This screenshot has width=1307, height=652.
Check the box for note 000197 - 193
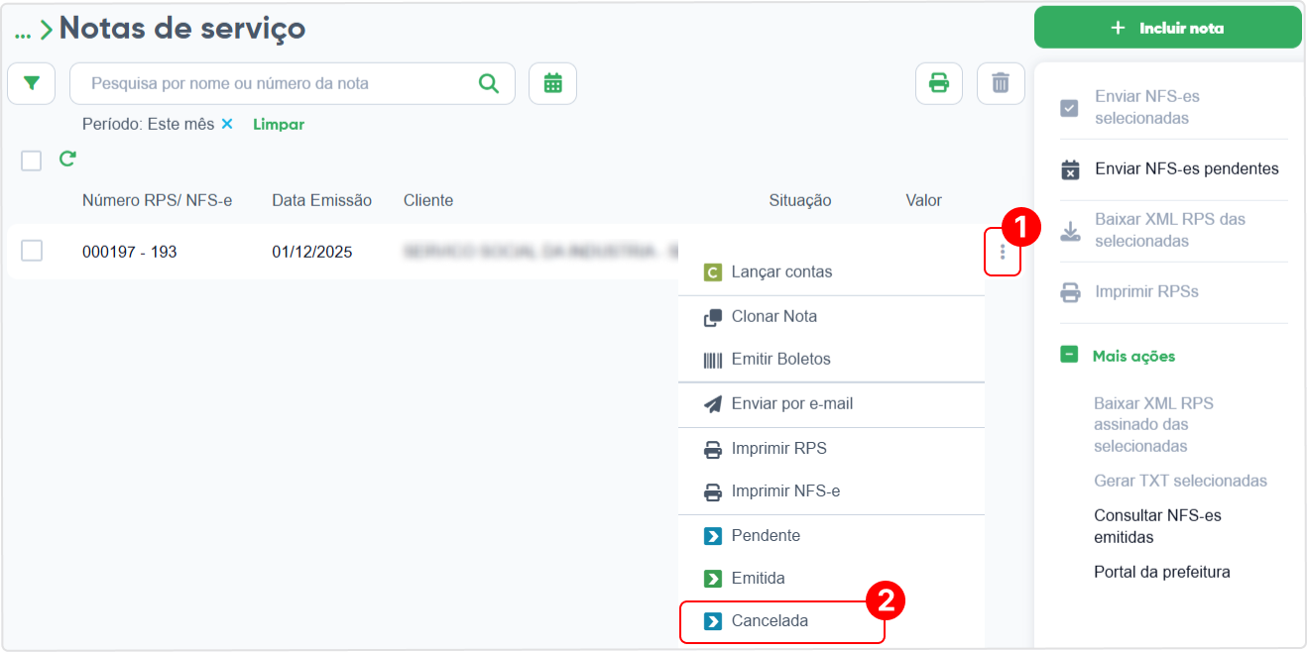[x=32, y=251]
